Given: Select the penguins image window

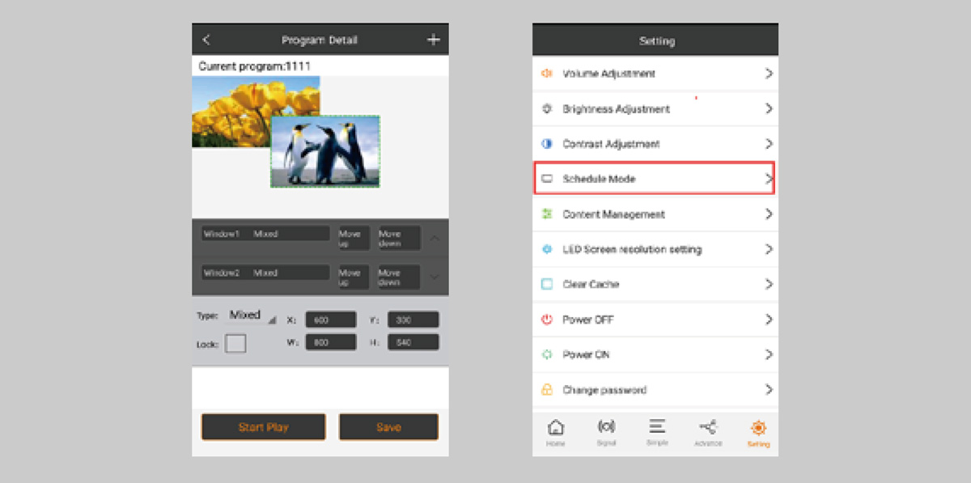Looking at the screenshot, I should coord(325,151).
